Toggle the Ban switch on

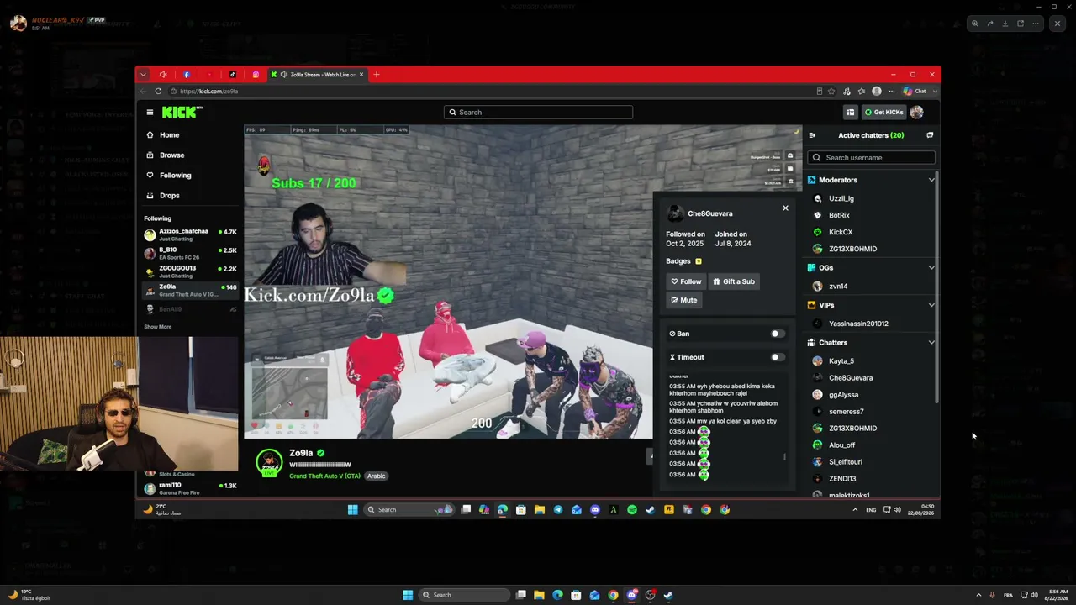pos(778,334)
